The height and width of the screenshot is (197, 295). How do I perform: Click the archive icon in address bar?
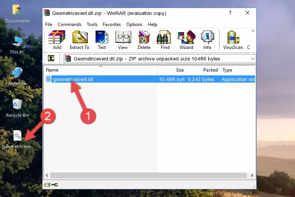68,59
